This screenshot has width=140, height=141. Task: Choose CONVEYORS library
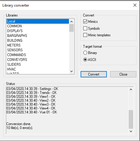point(38,60)
